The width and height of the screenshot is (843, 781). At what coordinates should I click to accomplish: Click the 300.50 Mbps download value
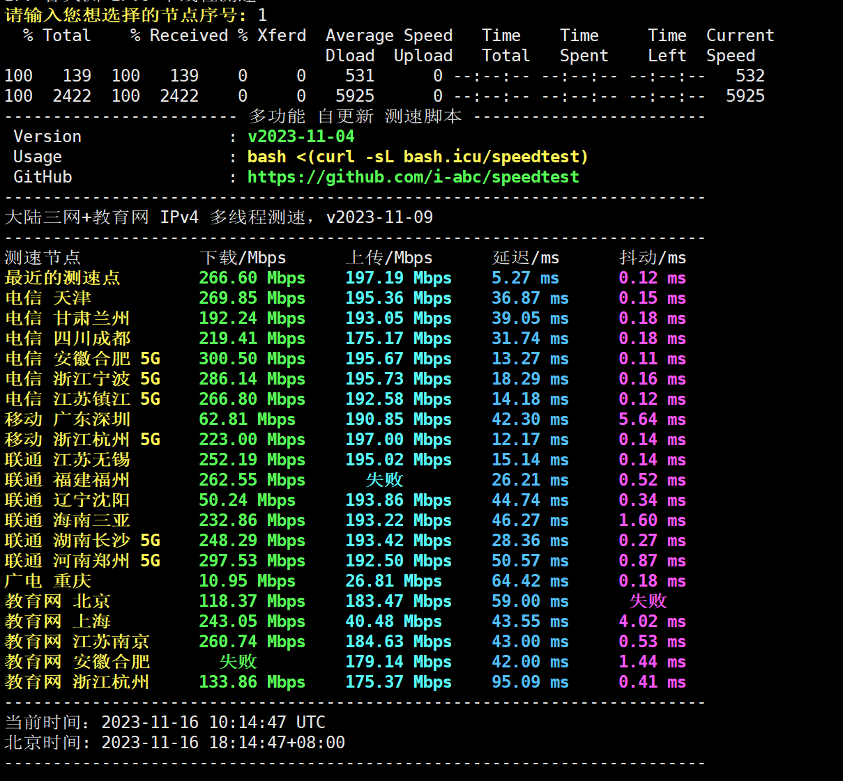pyautogui.click(x=252, y=359)
